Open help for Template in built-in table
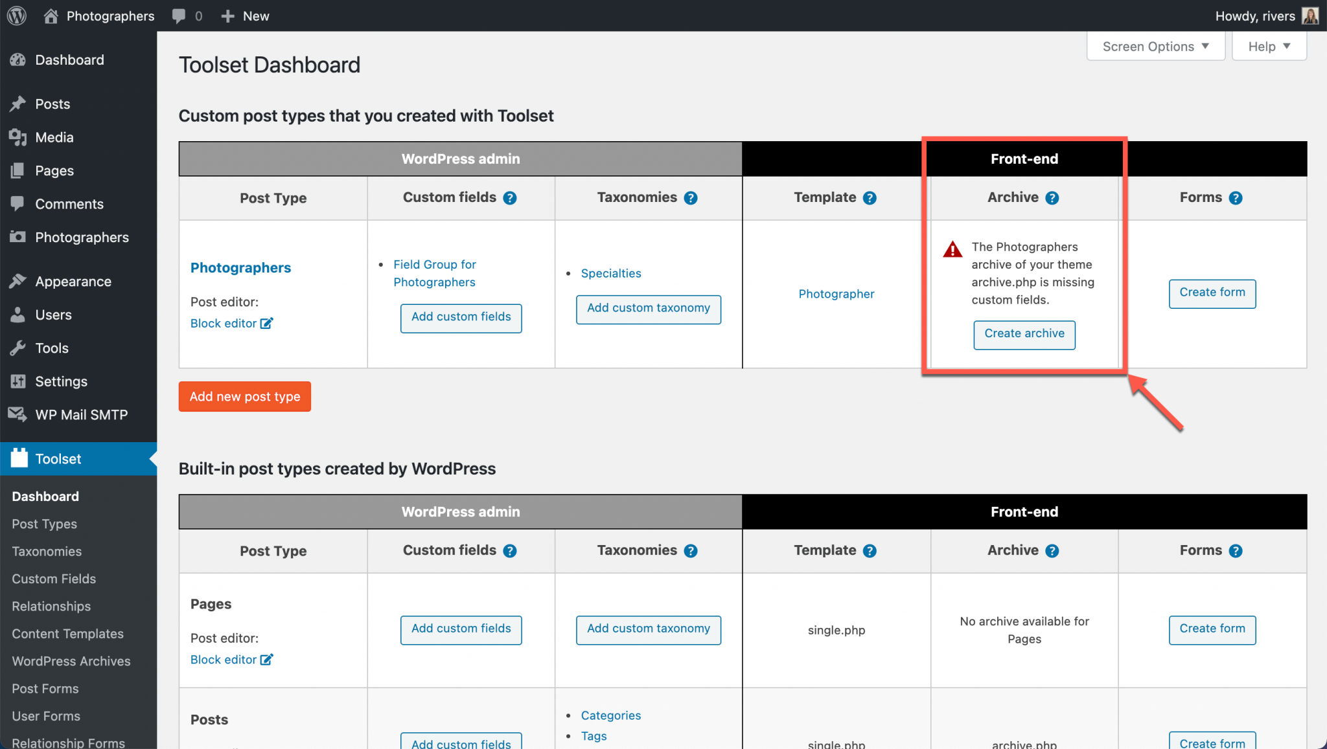 [x=870, y=551]
